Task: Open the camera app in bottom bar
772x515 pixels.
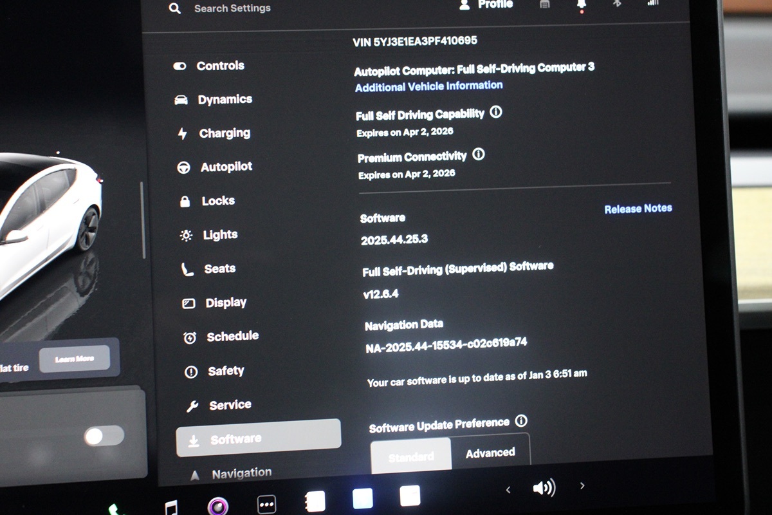Action: (x=217, y=505)
